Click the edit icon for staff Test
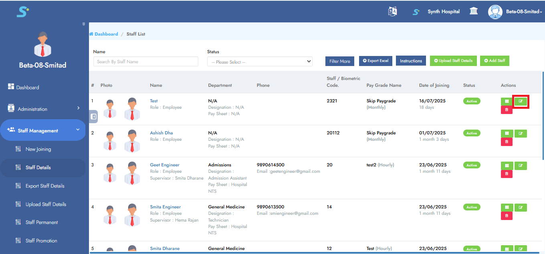 click(521, 101)
